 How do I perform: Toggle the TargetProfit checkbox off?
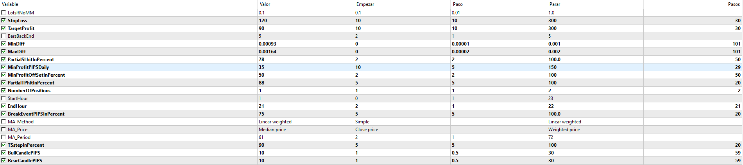coord(4,28)
